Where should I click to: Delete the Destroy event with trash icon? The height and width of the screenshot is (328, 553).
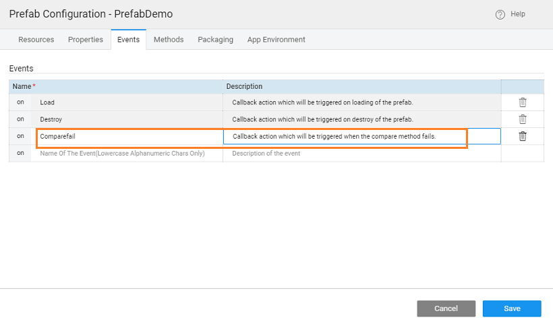click(x=523, y=119)
